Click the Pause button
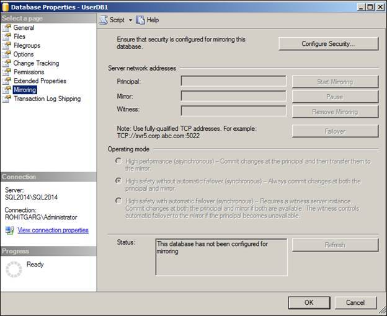 click(335, 97)
